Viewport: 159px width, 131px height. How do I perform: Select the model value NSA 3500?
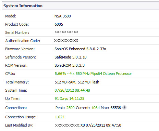click(x=63, y=16)
